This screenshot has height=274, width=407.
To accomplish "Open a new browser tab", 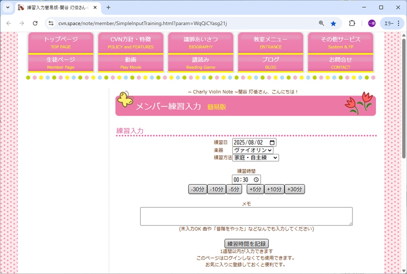I will coord(107,7).
